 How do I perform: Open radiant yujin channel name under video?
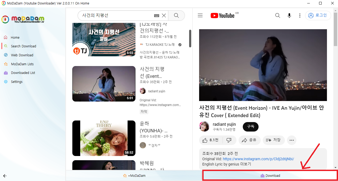pos(224,124)
